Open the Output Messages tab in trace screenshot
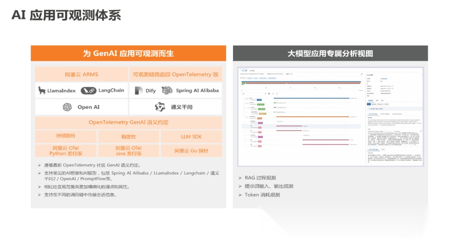Viewport: 466px width, 238px height. pos(374,149)
